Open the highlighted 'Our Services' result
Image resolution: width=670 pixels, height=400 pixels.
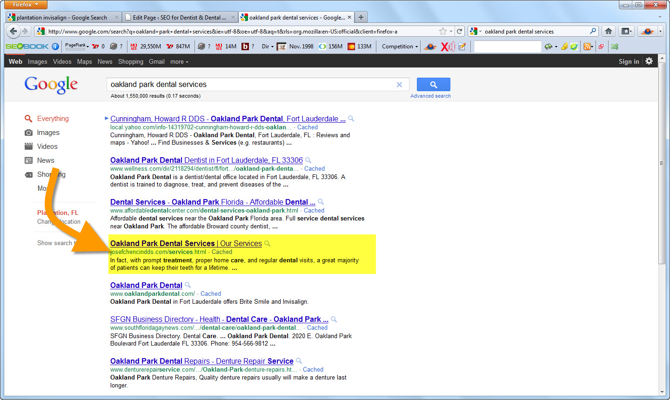tap(186, 243)
